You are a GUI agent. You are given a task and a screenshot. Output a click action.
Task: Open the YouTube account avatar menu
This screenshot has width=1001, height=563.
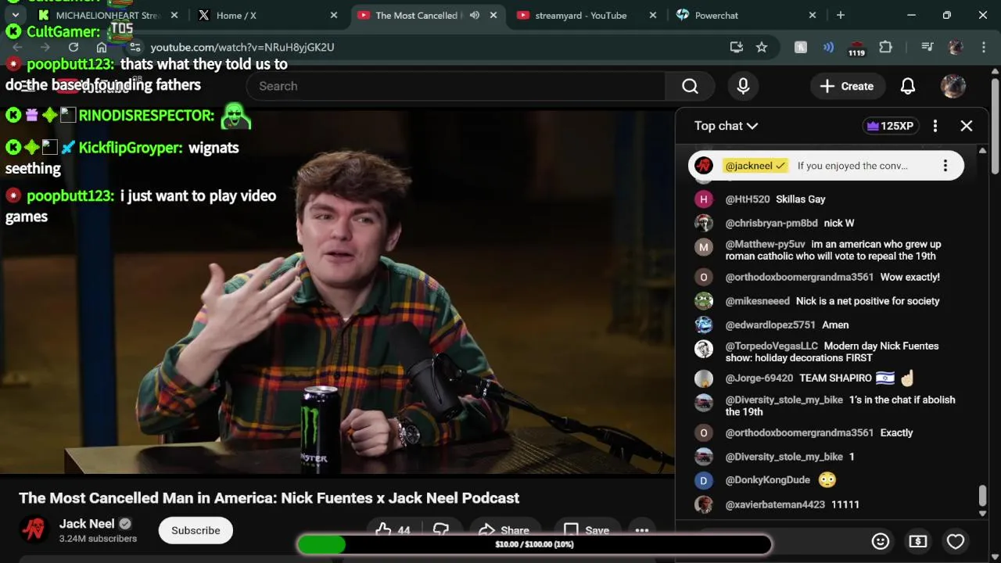(953, 86)
